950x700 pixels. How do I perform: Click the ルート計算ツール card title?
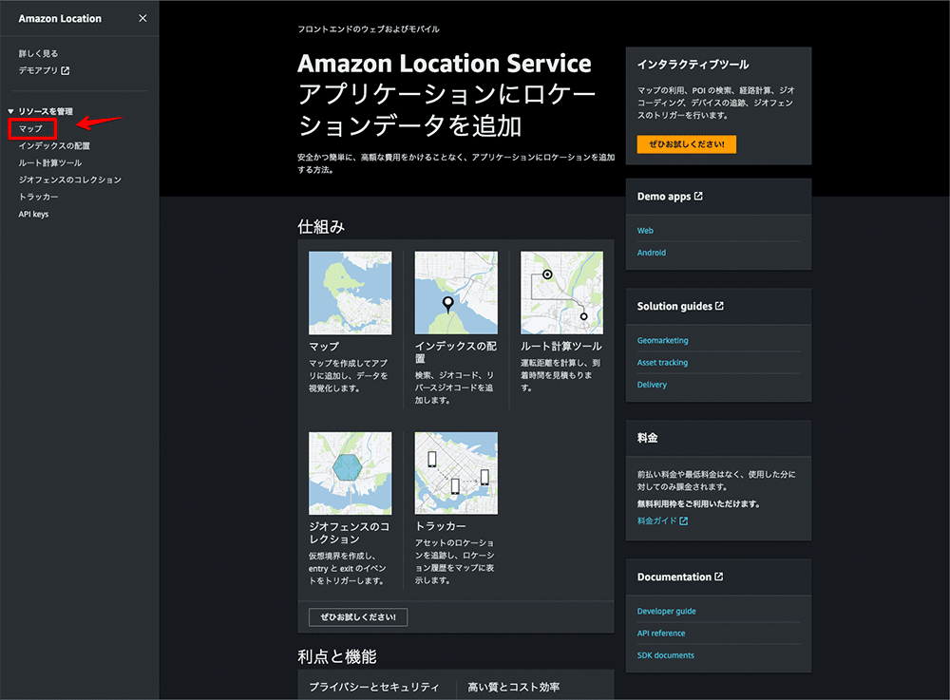[561, 347]
